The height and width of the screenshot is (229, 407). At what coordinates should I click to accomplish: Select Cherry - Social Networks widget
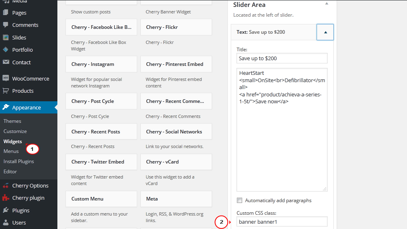[x=176, y=131]
